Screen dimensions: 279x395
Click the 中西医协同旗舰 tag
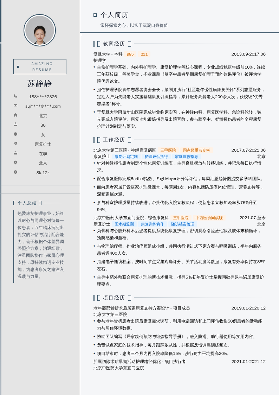[x=209, y=218]
